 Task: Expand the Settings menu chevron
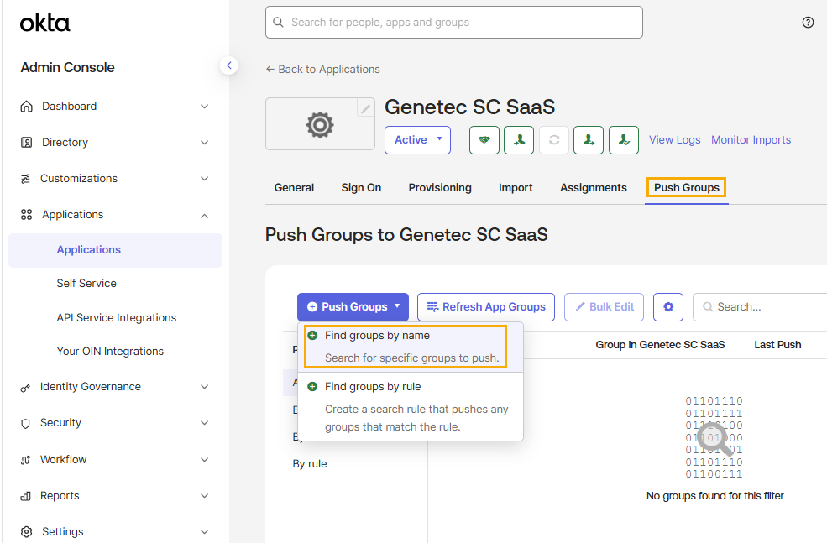click(x=205, y=532)
